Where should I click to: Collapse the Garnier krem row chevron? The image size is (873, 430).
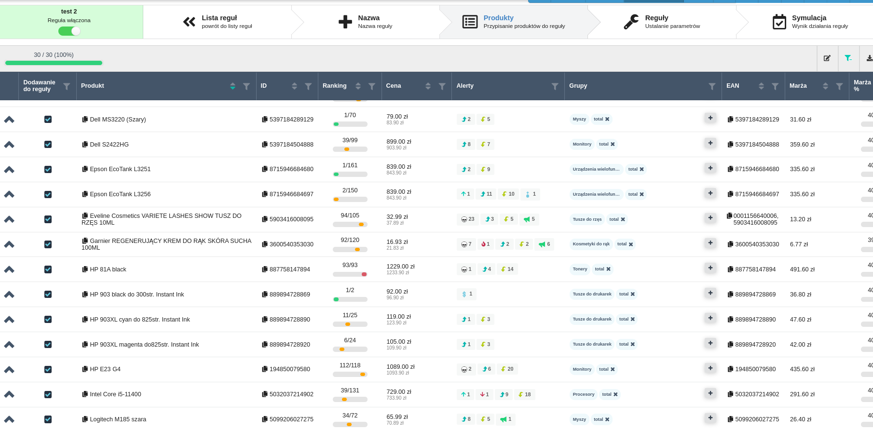pos(9,244)
